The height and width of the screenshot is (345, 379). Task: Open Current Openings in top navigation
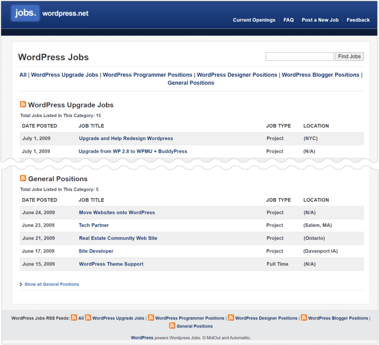pyautogui.click(x=254, y=20)
